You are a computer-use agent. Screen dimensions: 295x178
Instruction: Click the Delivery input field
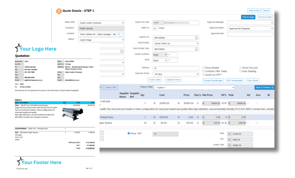pos(176,68)
